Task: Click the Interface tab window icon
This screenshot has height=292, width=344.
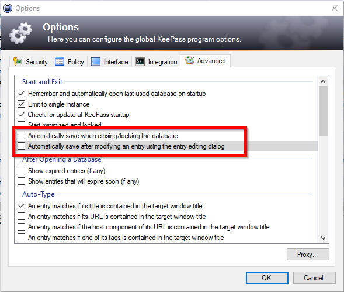Action: (x=96, y=62)
